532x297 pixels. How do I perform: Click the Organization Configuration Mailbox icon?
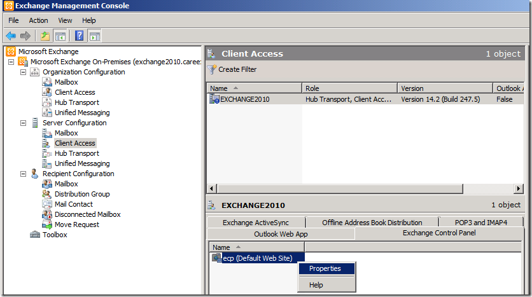pos(47,82)
